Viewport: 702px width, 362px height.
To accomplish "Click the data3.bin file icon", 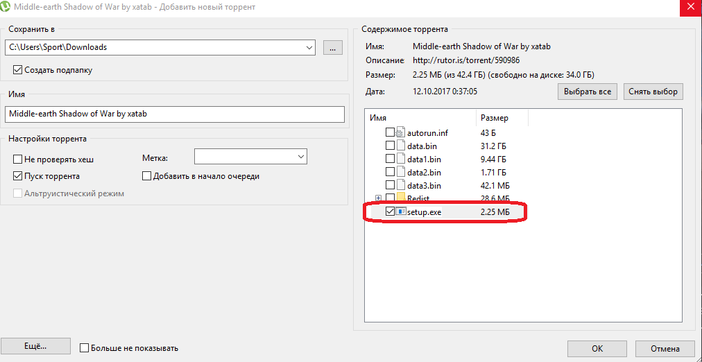I will [401, 185].
